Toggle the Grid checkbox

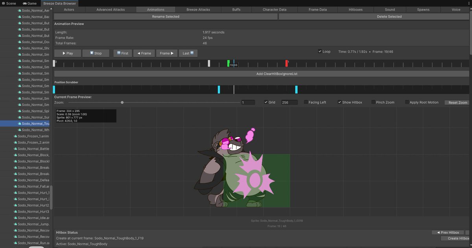266,102
